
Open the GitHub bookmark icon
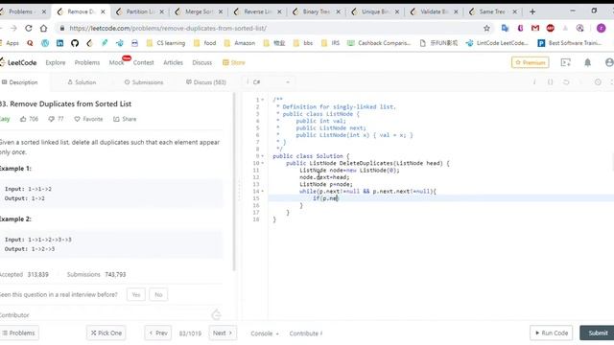point(75,43)
